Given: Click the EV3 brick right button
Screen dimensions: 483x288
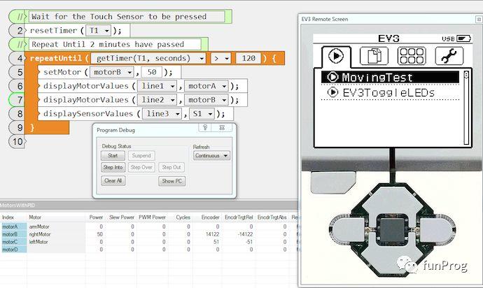Looking at the screenshot, I should pos(436,230).
